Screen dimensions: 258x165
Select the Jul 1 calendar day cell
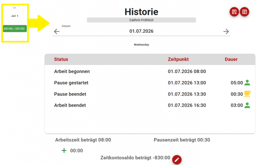(x=15, y=23)
